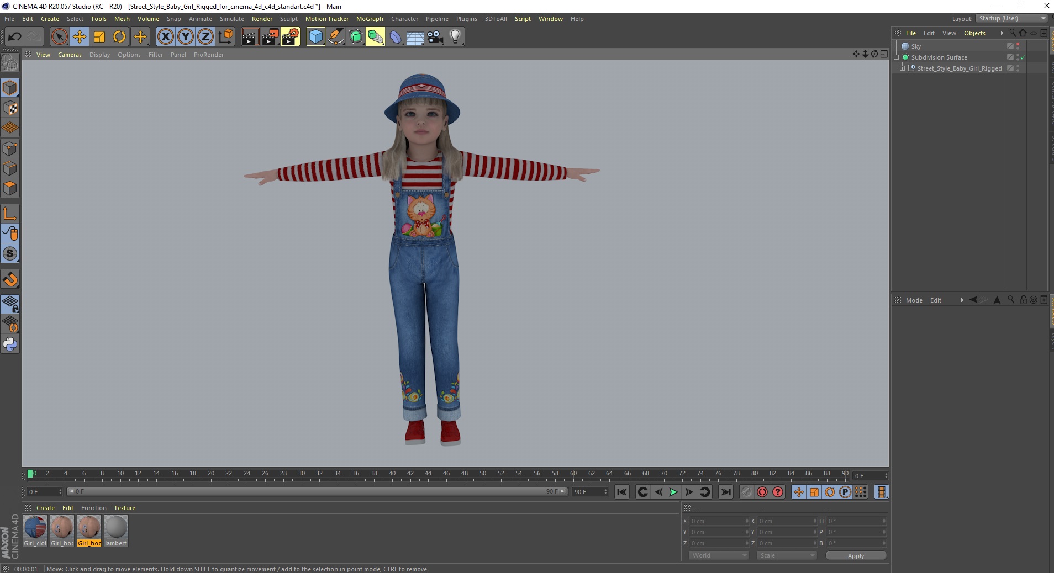Open the Render menu
The height and width of the screenshot is (573, 1054).
pyautogui.click(x=262, y=19)
